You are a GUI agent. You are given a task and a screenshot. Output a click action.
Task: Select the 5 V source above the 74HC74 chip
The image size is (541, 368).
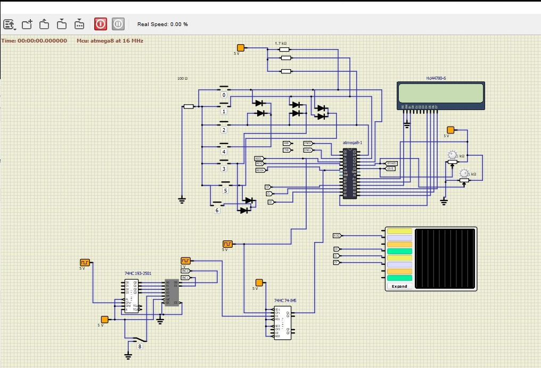(259, 282)
